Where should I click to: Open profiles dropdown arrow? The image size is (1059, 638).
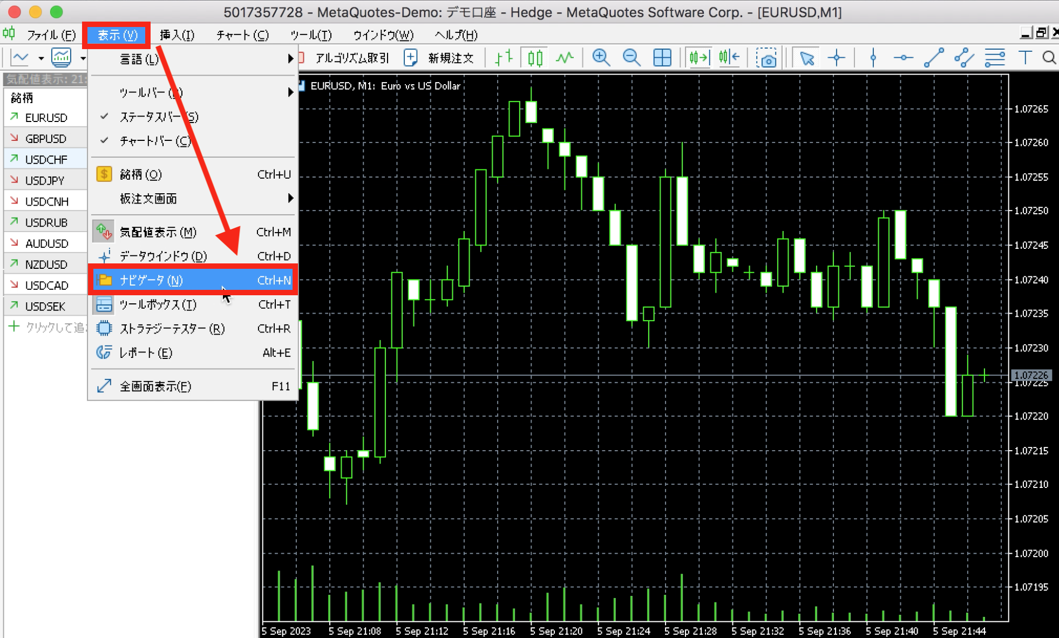83,58
